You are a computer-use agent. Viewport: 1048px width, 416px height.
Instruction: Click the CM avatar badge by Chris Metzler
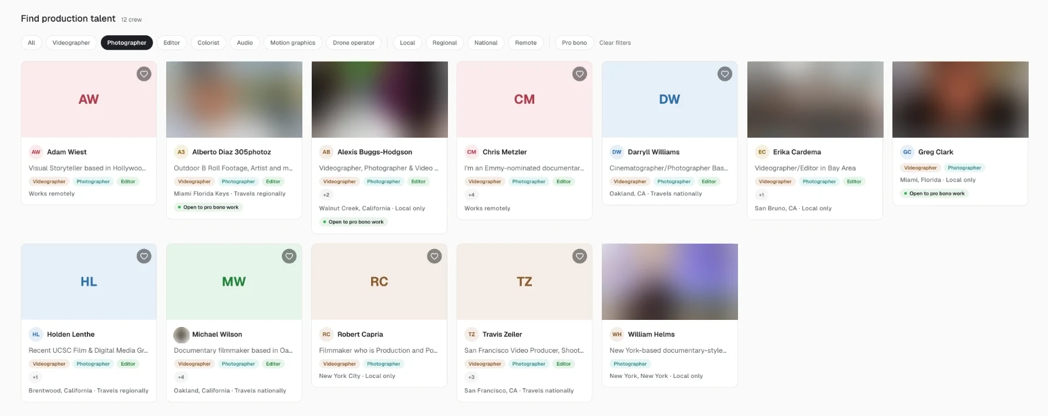coord(471,152)
